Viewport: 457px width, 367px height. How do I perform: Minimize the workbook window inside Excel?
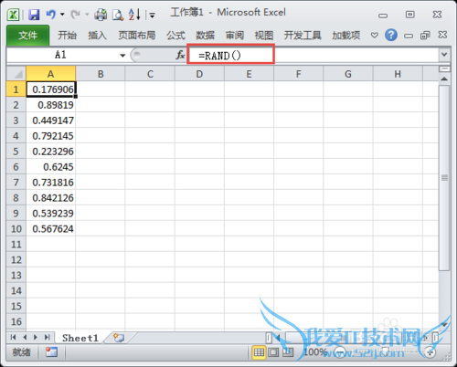pyautogui.click(x=409, y=36)
